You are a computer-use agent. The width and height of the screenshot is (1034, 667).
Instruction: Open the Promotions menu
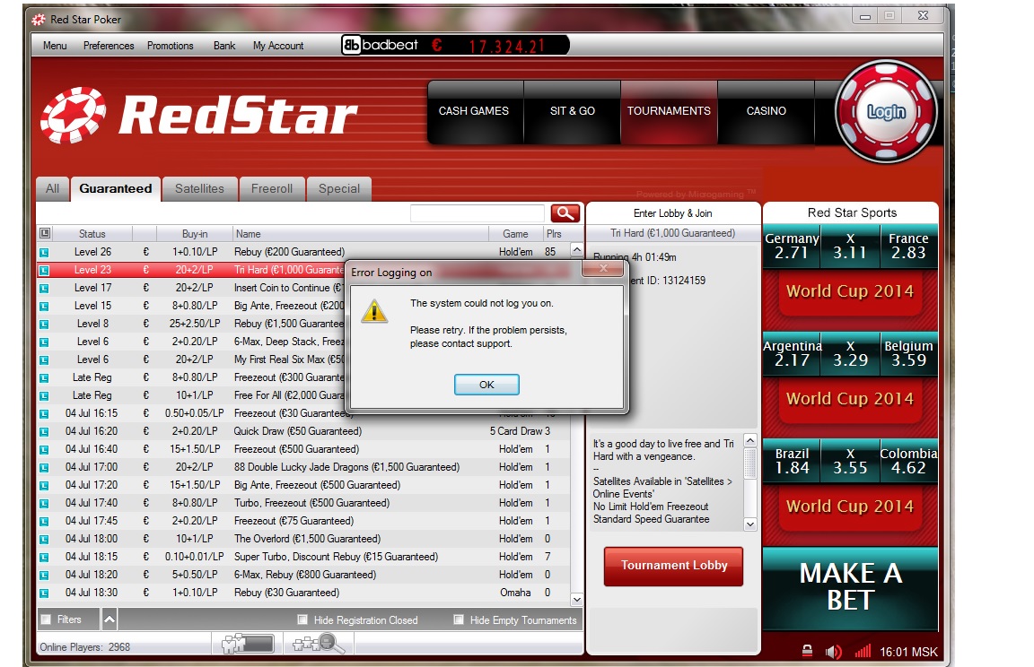point(171,46)
